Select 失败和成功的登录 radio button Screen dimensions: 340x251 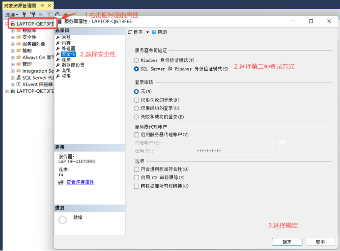137,117
